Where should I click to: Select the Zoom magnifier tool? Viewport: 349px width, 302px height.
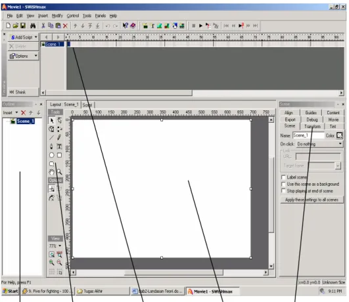[x=59, y=172]
